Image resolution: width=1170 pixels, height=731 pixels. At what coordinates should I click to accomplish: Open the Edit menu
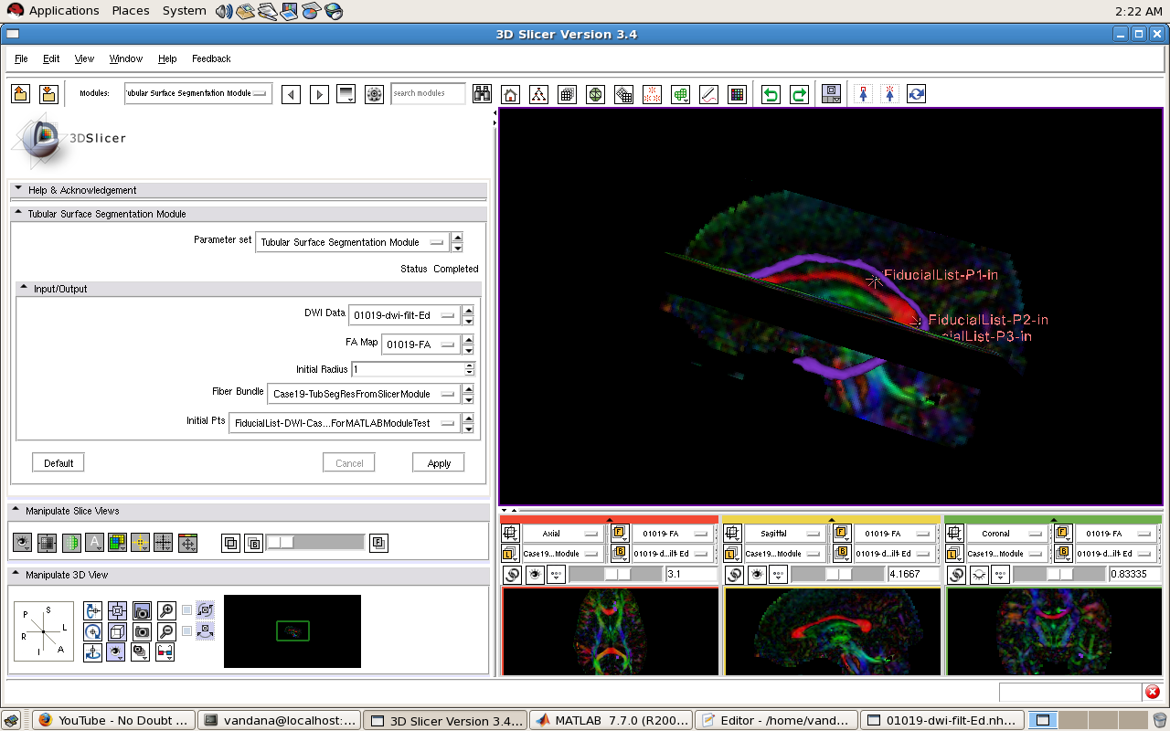click(x=51, y=58)
